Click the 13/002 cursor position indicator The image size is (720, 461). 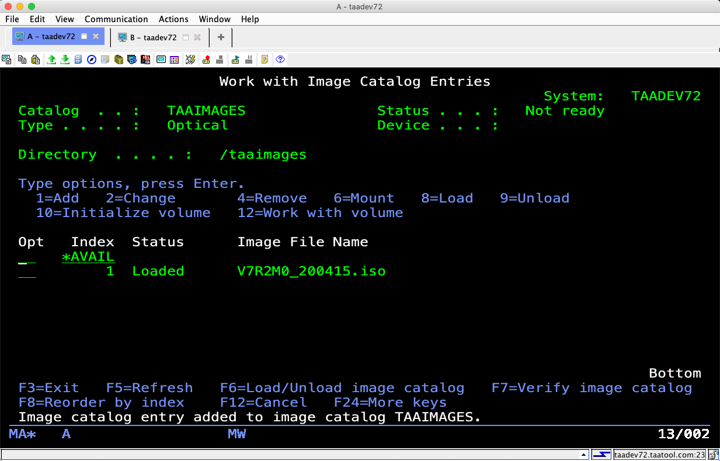pos(684,434)
